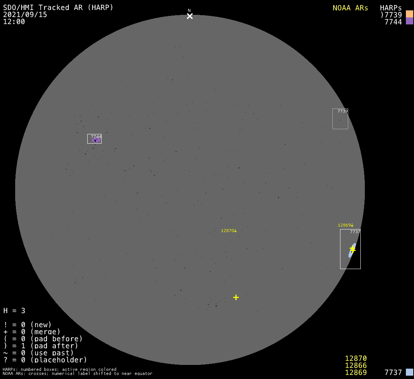Image resolution: width=414 pixels, height=379 pixels.
Task: Click the purple swatch beside 7744
Action: (409, 21)
